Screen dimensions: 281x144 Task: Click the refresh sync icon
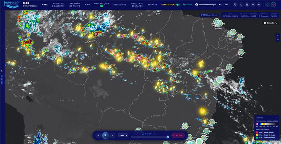click(267, 5)
